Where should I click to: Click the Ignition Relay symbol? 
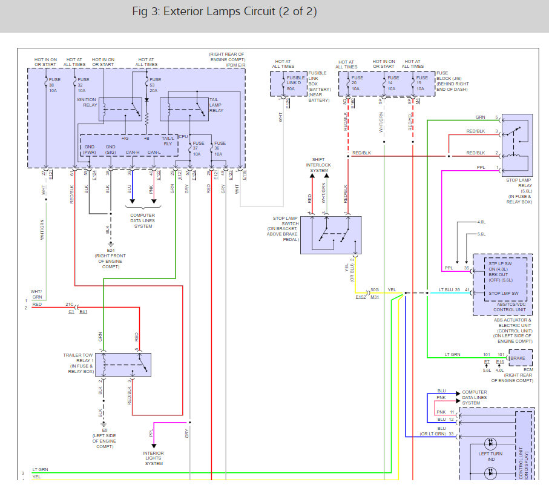[120, 109]
